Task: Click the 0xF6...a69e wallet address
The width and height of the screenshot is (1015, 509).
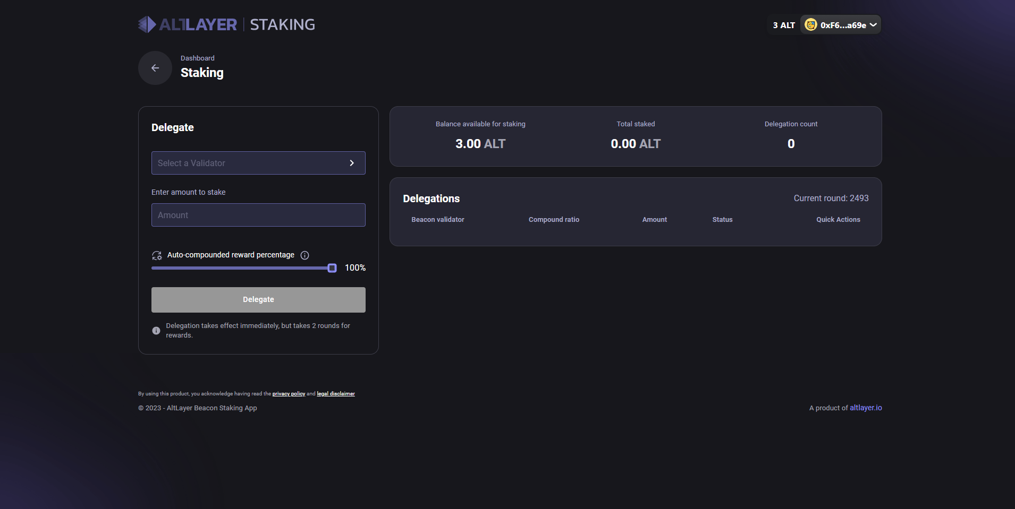Action: point(843,25)
